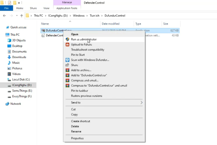This screenshot has height=145, width=217.
Task: Click the Share icon in context menu
Action: click(x=67, y=65)
